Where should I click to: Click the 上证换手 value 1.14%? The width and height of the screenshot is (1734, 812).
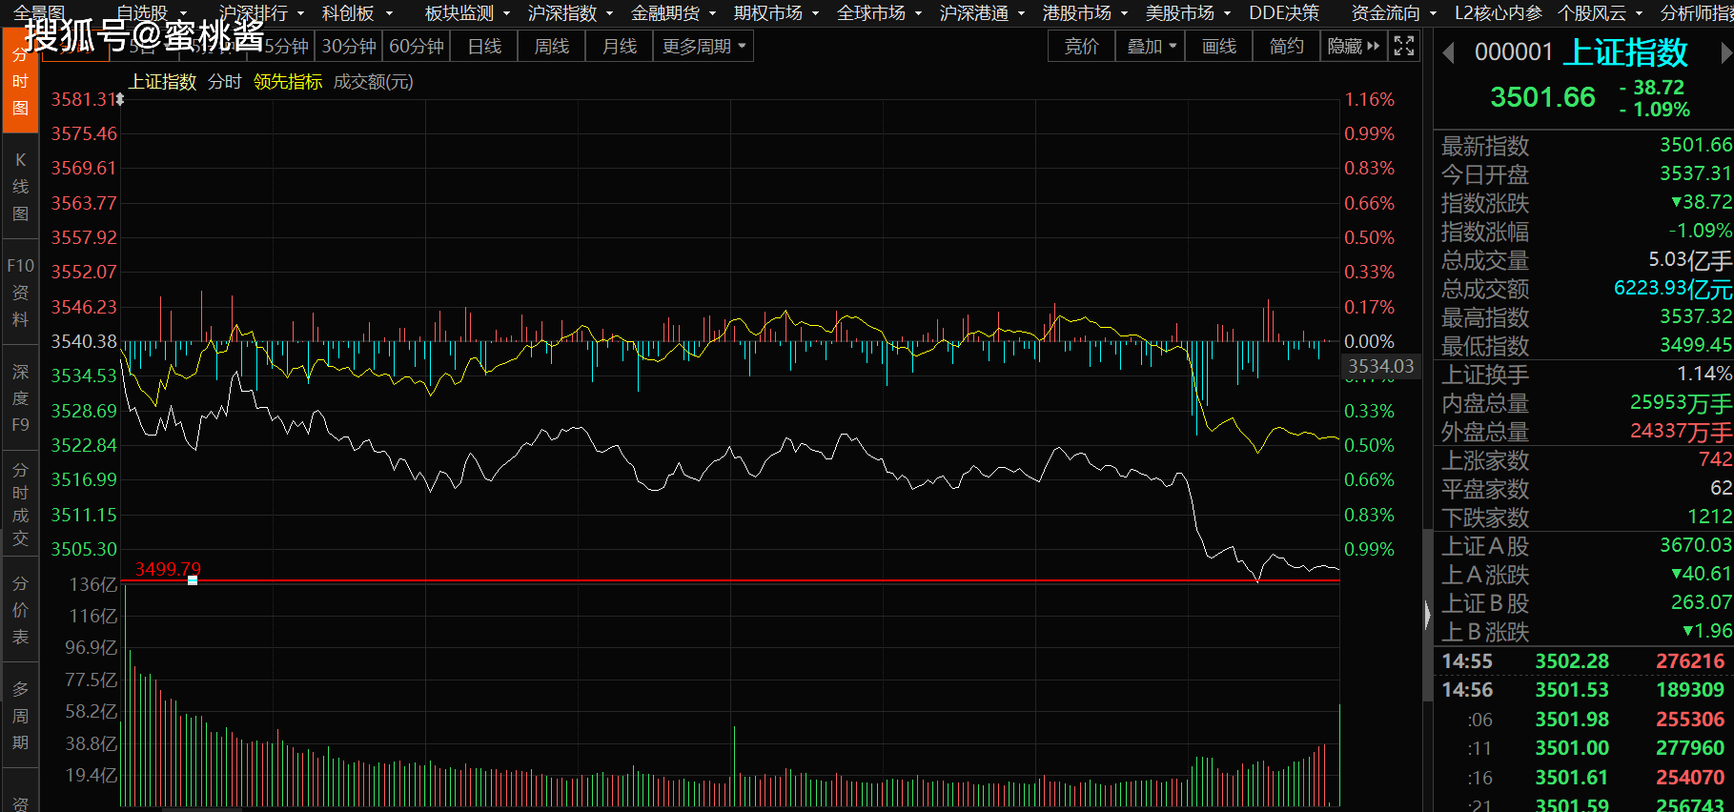click(1704, 374)
